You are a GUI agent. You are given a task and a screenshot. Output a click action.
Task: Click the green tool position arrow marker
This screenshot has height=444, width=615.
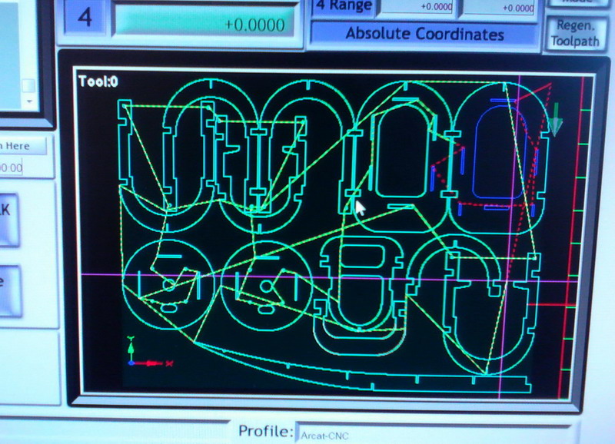tap(554, 120)
